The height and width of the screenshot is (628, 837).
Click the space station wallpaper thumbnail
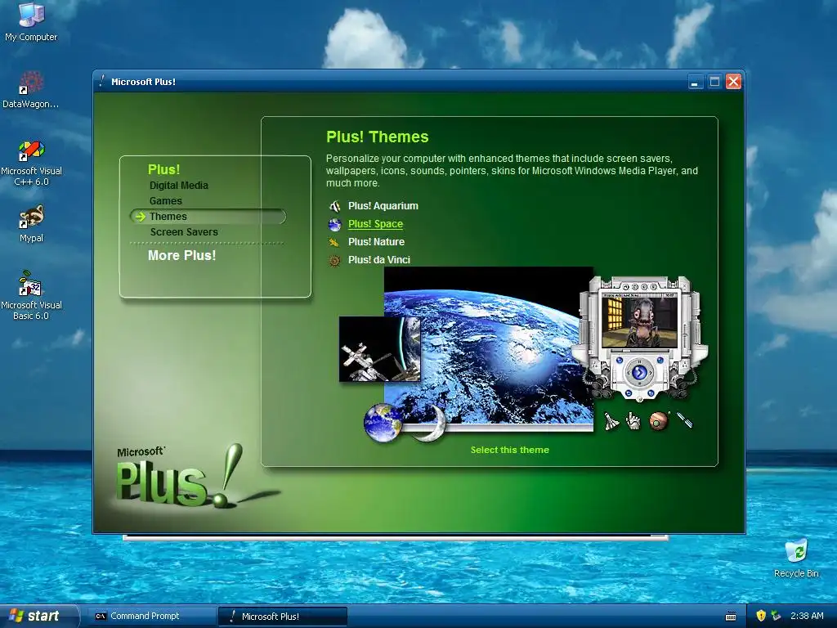379,348
